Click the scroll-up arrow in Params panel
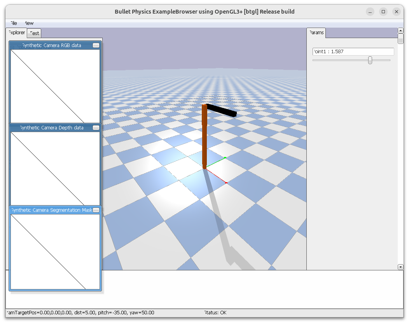The width and height of the screenshot is (409, 324). 400,30
